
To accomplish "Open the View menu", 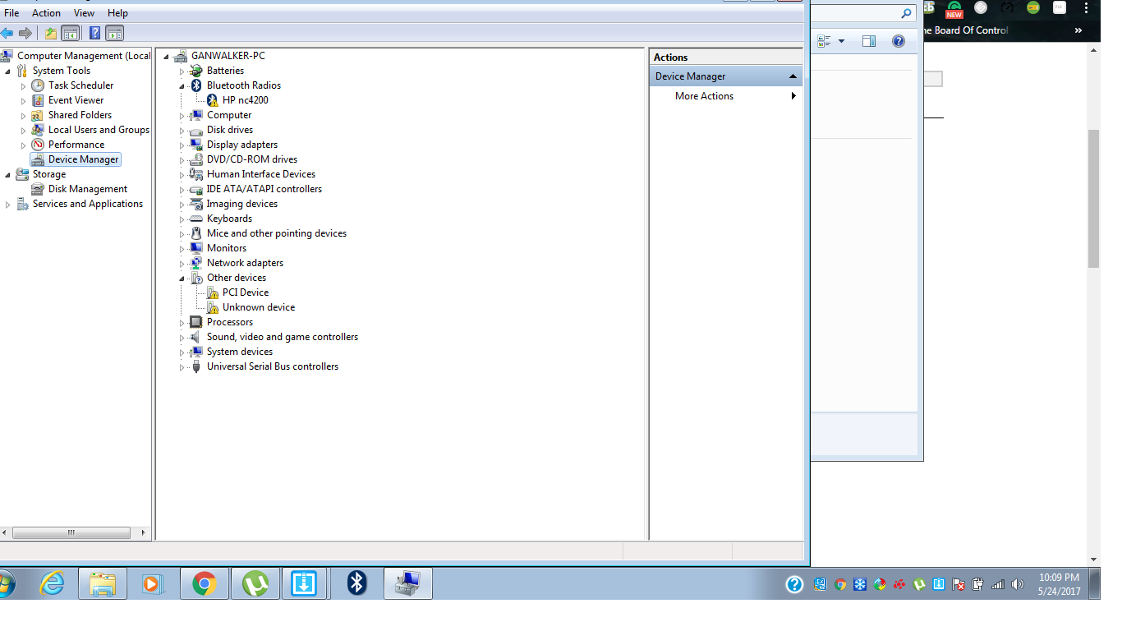I will (84, 13).
